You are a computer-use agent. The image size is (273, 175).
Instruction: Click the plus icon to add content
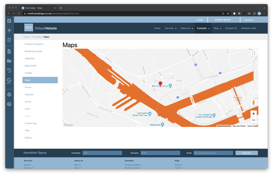point(9,30)
